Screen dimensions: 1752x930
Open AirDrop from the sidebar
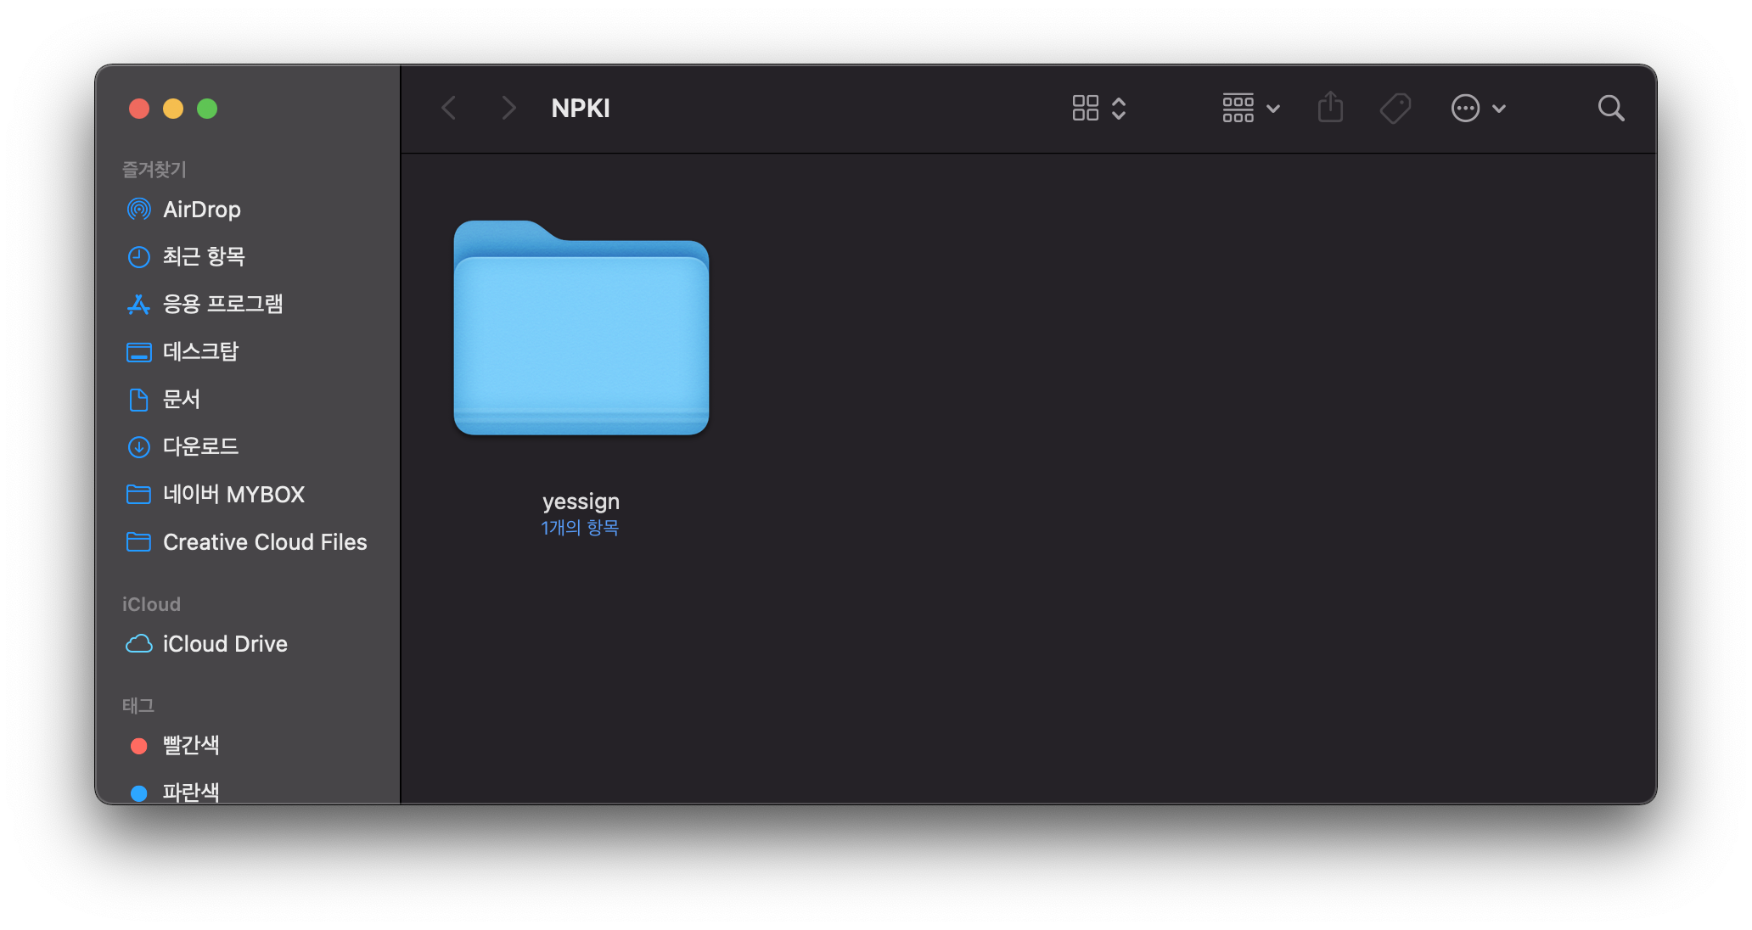[201, 210]
